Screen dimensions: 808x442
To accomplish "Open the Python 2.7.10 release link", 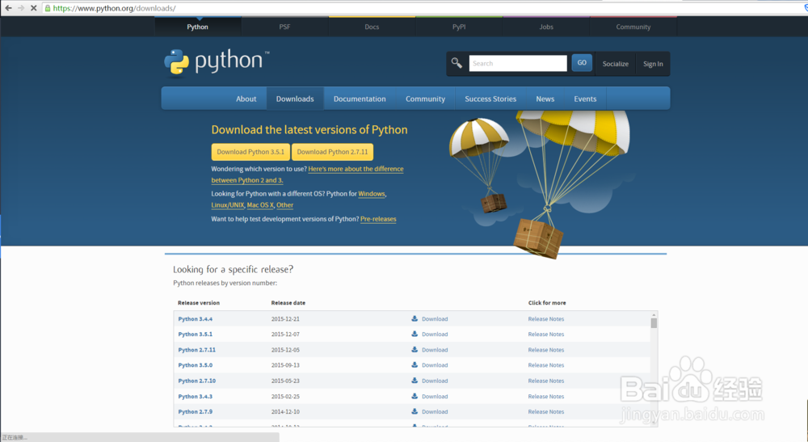I will tap(197, 381).
